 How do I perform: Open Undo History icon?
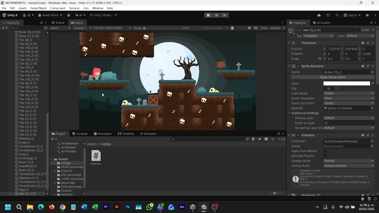click(x=328, y=15)
